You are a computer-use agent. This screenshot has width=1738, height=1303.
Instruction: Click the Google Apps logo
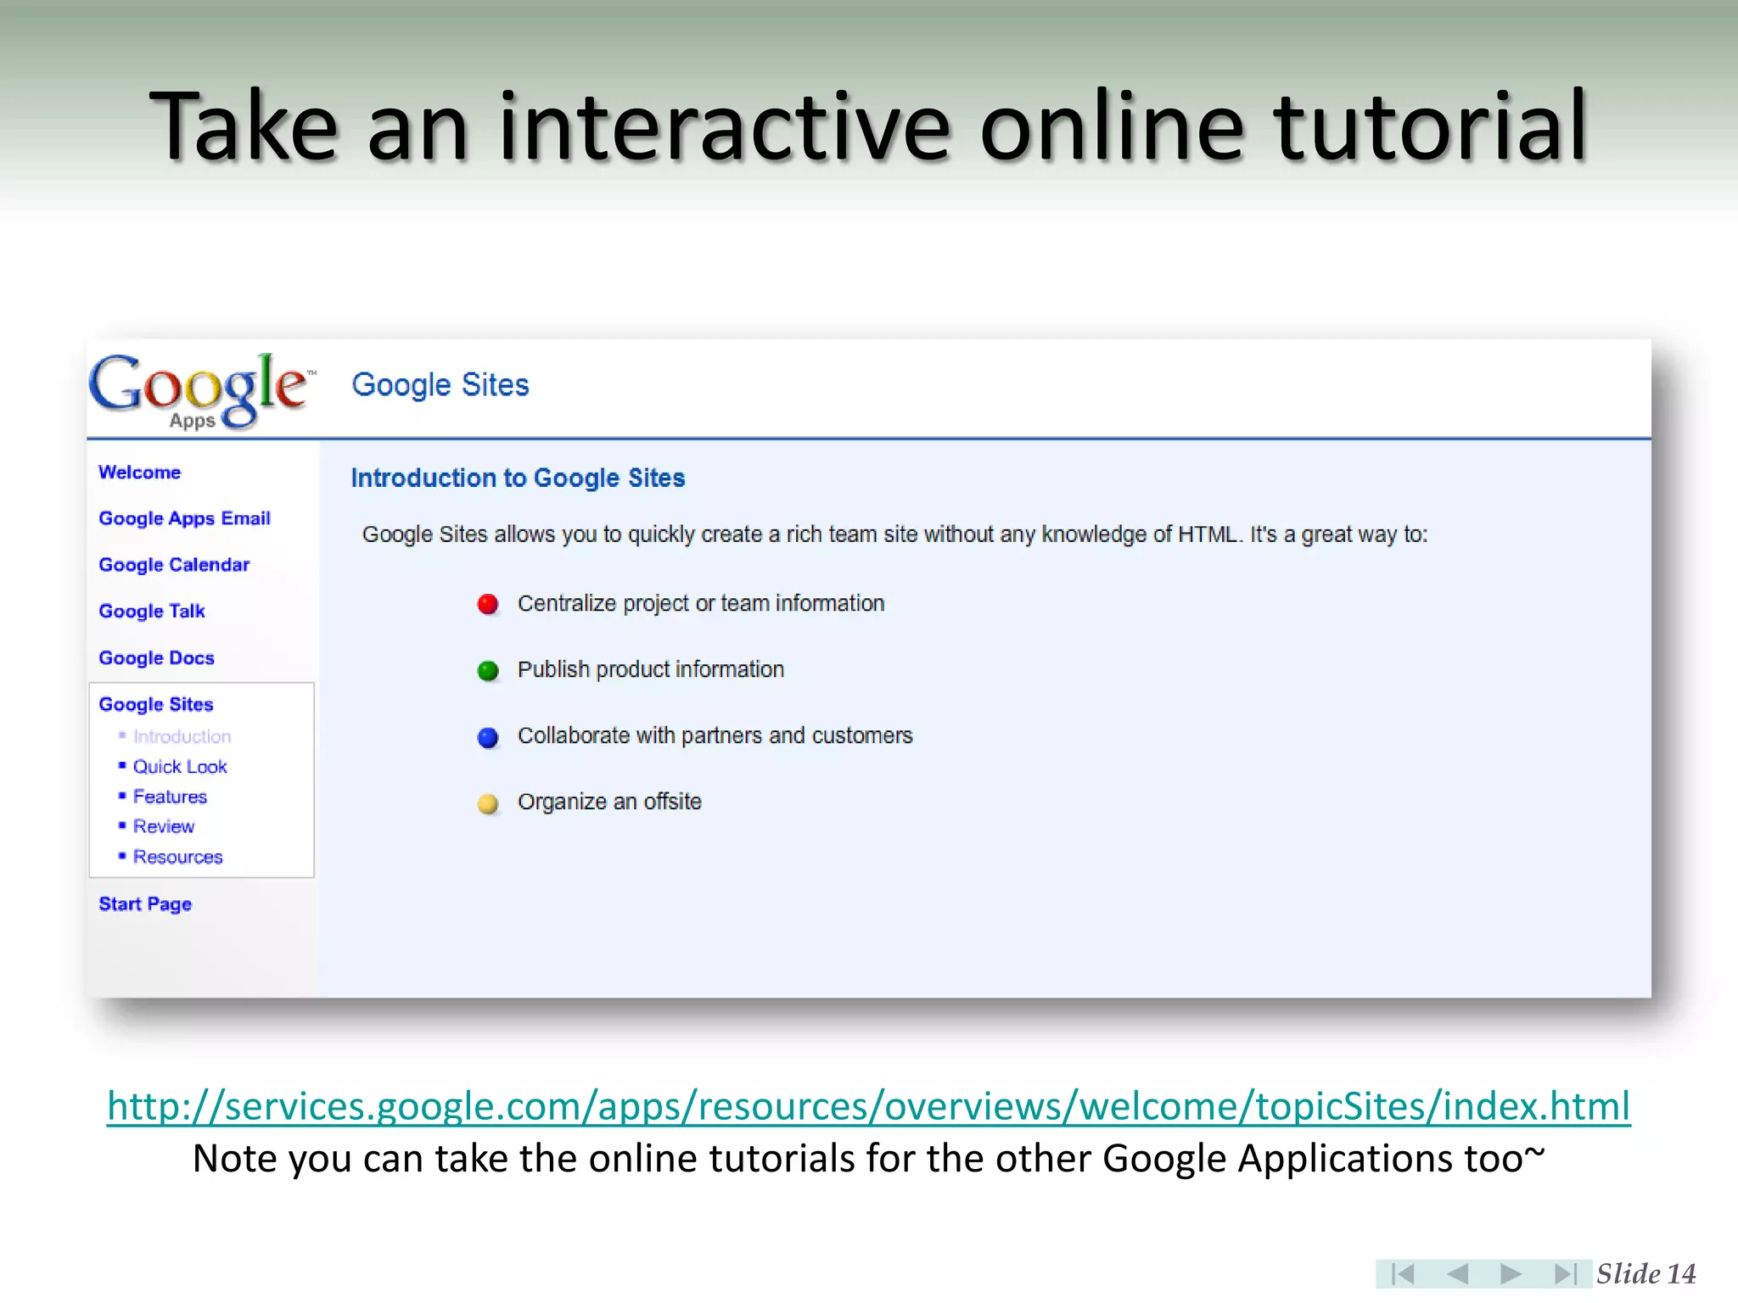(201, 391)
